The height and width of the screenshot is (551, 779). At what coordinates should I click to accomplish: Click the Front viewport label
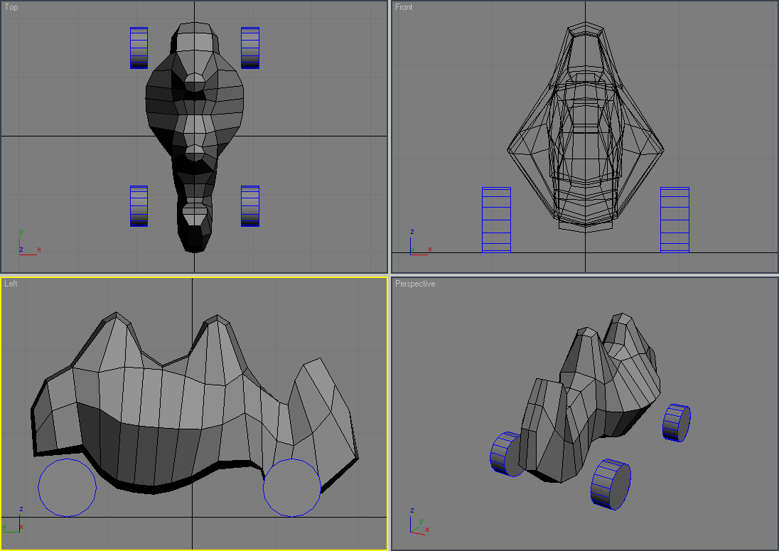pyautogui.click(x=404, y=7)
